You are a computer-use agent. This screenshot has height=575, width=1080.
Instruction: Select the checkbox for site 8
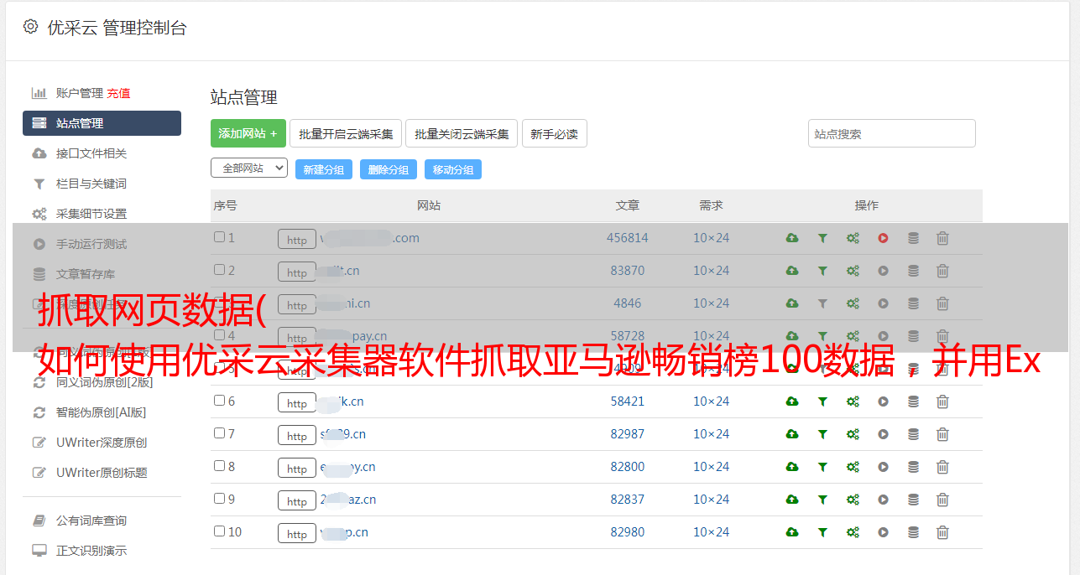pos(219,466)
